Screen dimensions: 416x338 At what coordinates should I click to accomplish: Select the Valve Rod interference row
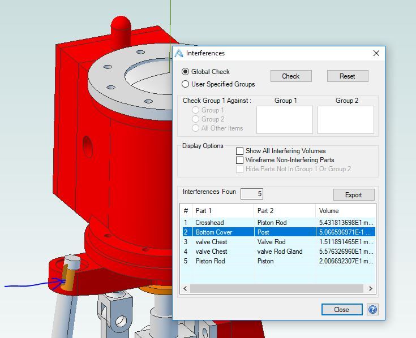[278, 242]
